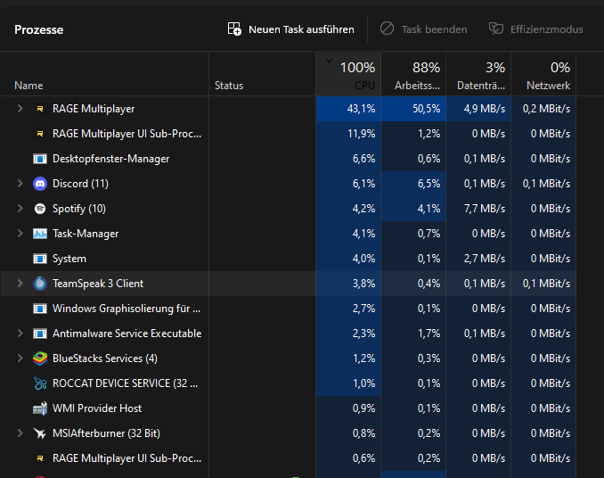The height and width of the screenshot is (478, 604).
Task: Click the TeamSpeak 3 Client icon
Action: (x=40, y=284)
